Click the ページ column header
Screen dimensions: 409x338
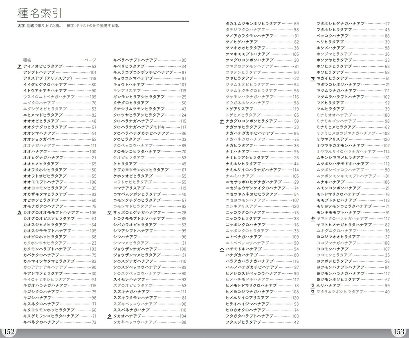point(90,60)
